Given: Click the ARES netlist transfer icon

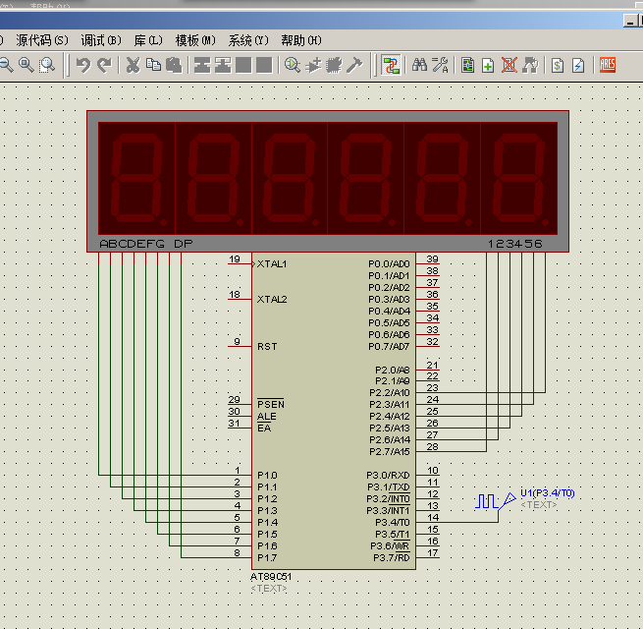Looking at the screenshot, I should tap(608, 65).
